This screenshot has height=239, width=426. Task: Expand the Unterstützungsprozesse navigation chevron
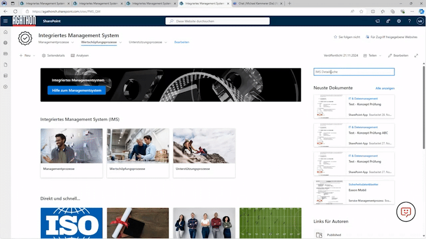point(166,42)
